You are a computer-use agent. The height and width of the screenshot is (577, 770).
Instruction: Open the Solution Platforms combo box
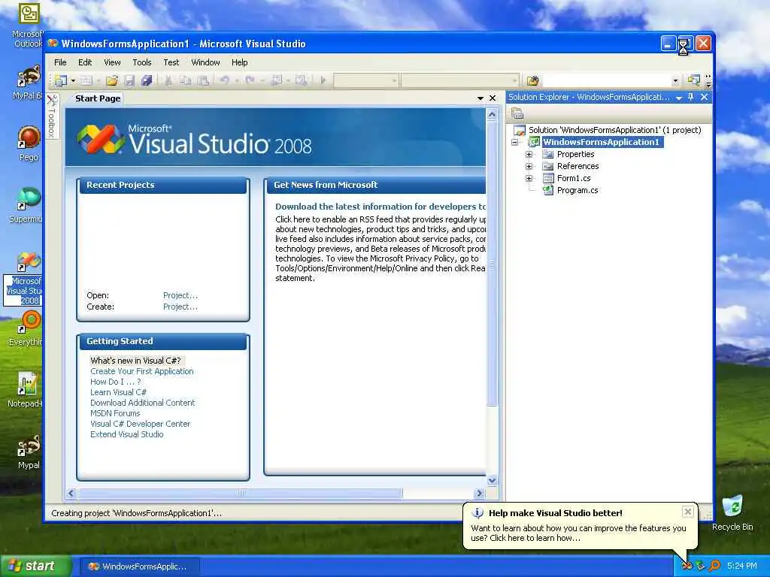tap(459, 80)
